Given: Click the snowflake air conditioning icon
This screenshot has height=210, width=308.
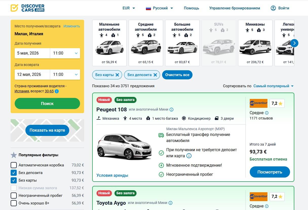Looking at the screenshot, I should pos(184,118).
